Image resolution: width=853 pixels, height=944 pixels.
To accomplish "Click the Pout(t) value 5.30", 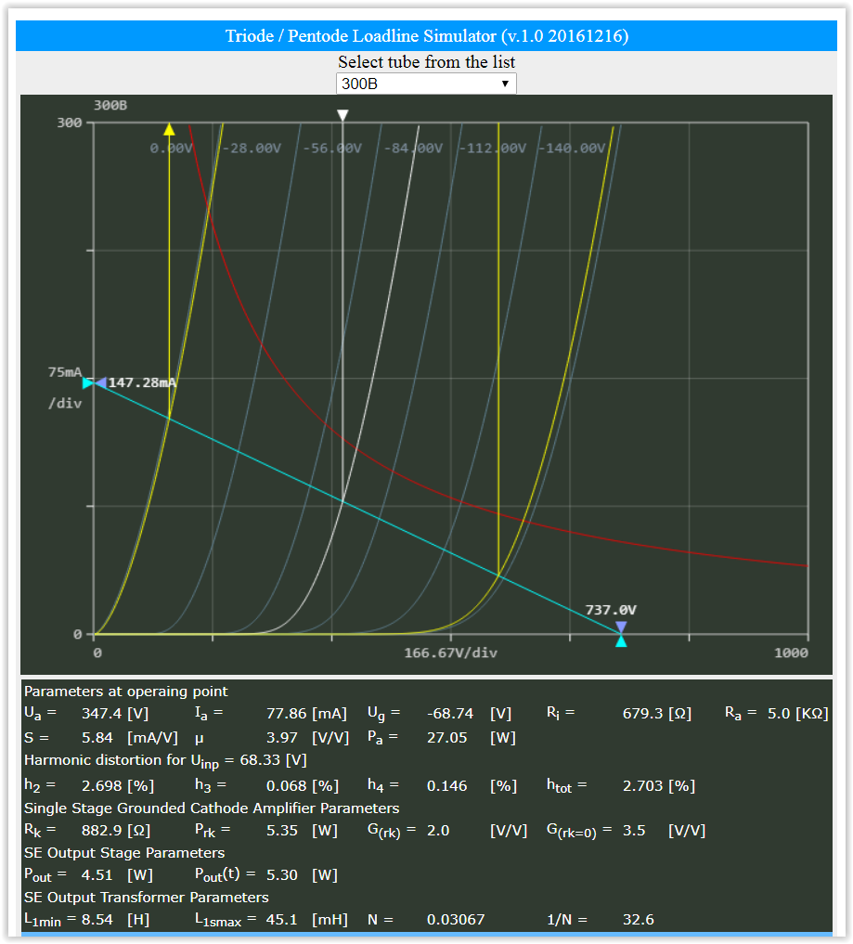I will [282, 874].
